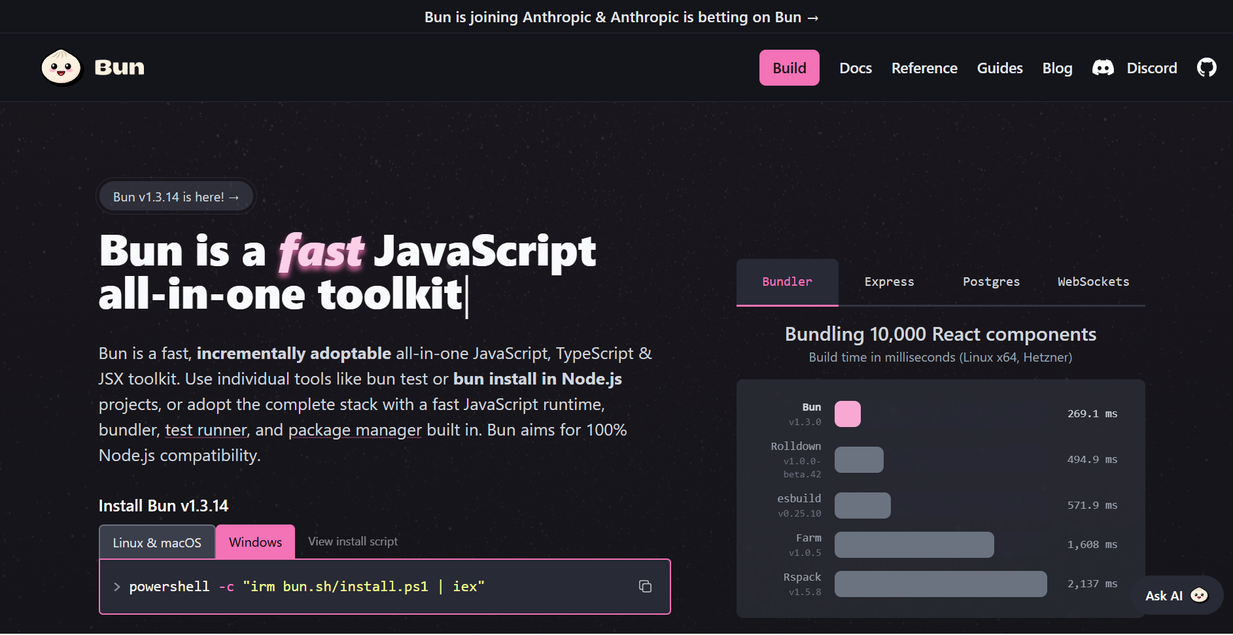Open Blog in the navigation bar

(x=1057, y=68)
